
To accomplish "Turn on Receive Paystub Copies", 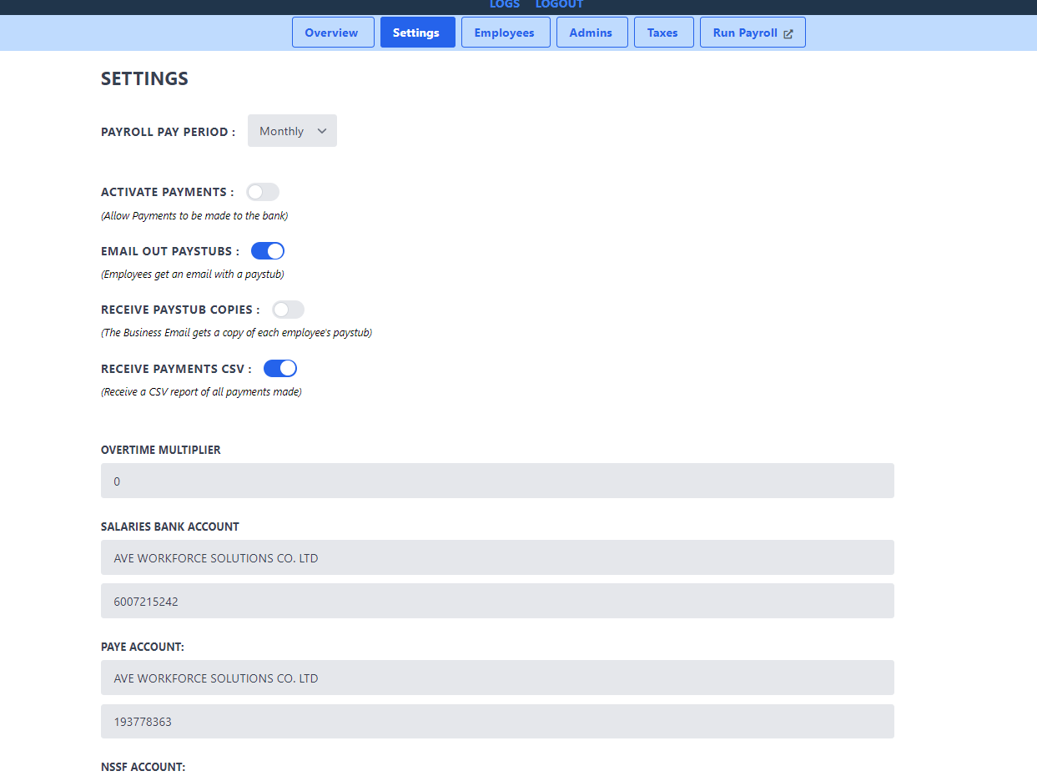I will 288,309.
